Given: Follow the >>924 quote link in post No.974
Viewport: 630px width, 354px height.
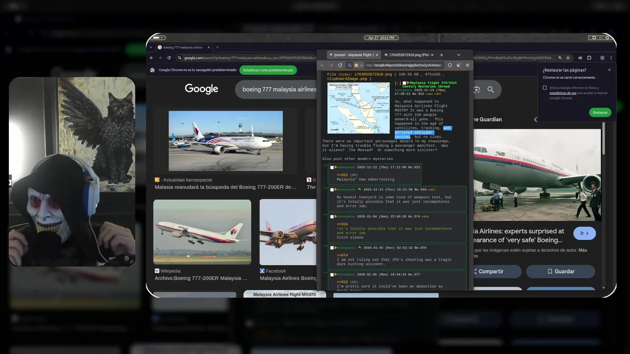Looking at the screenshot, I should click(x=342, y=224).
